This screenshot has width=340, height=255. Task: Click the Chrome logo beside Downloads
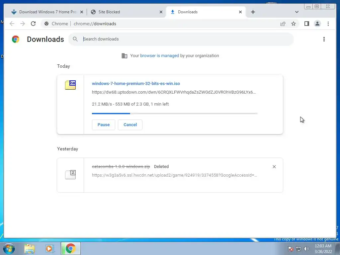[x=16, y=39]
